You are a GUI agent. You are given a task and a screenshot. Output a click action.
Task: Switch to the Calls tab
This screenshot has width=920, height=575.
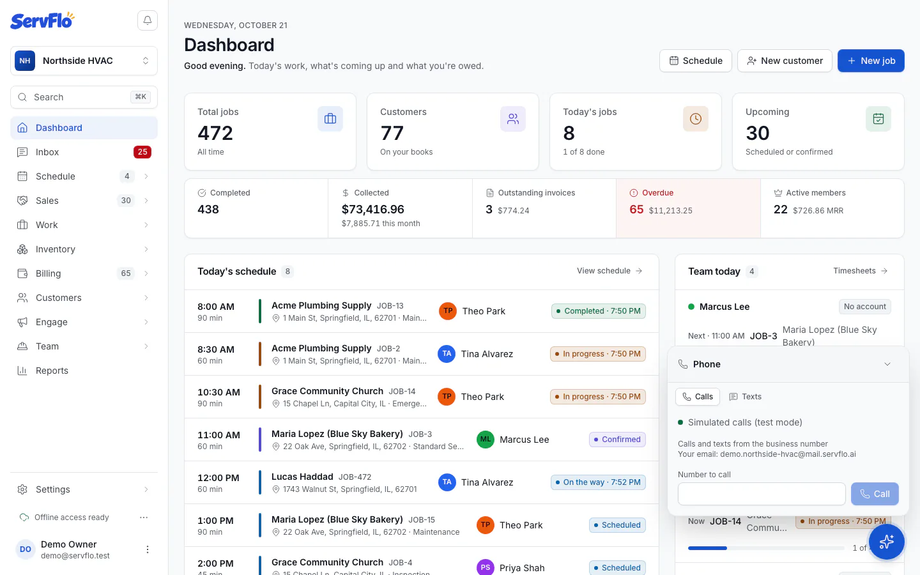698,397
